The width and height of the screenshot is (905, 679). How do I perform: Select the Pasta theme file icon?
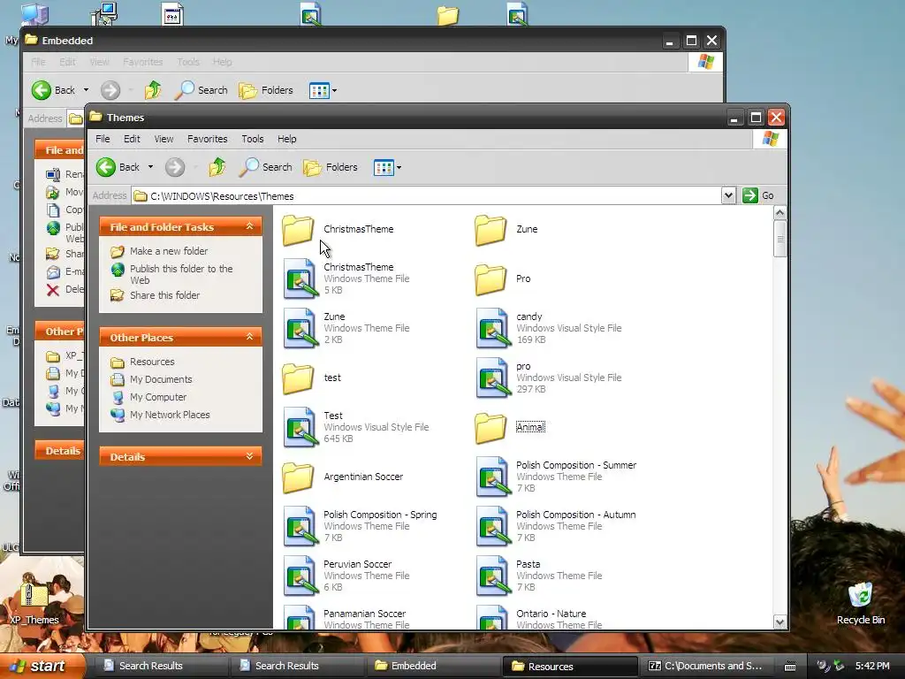coord(493,576)
